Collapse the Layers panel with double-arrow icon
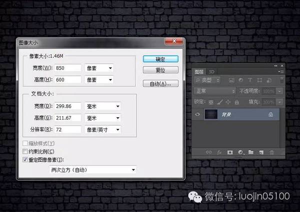Image resolution: width=300 pixels, height=212 pixels. pyautogui.click(x=275, y=66)
